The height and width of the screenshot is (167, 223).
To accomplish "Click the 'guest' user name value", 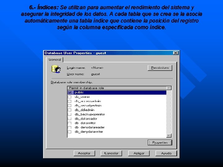I will (x=95, y=74).
